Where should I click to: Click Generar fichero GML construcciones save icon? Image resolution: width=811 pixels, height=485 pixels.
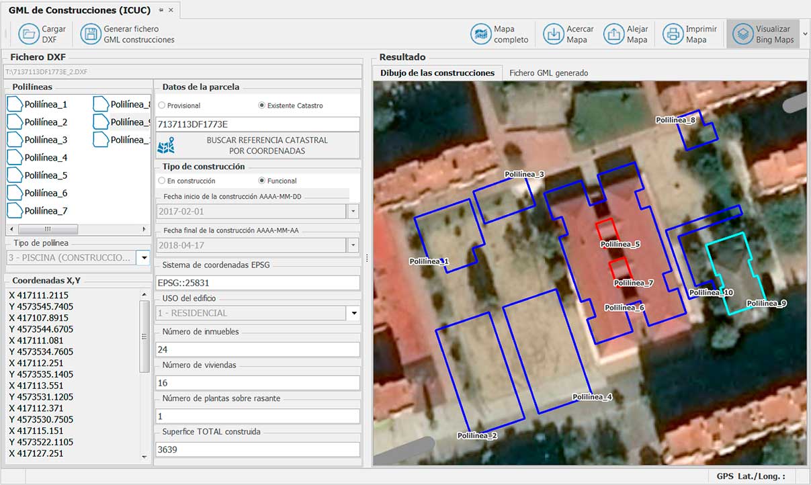pos(90,34)
